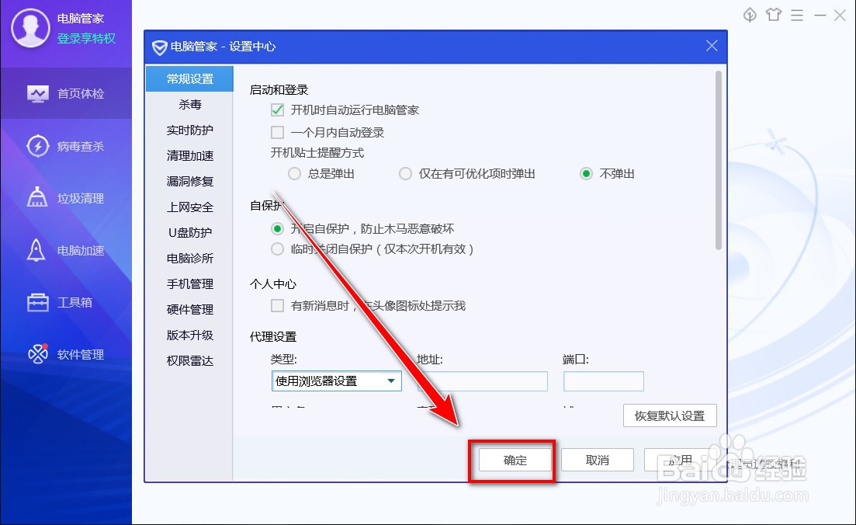The image size is (856, 525).
Task: Click the shield logo in settings title
Action: coord(159,47)
